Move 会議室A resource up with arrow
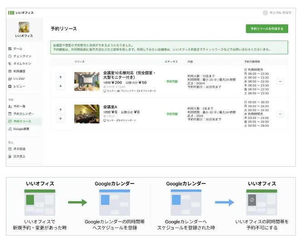304x247 pixels. [x=61, y=110]
